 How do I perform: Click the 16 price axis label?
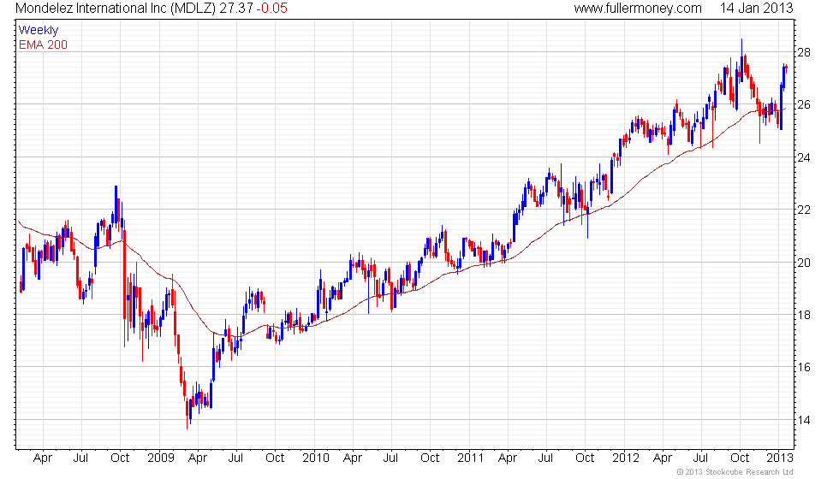tap(804, 368)
